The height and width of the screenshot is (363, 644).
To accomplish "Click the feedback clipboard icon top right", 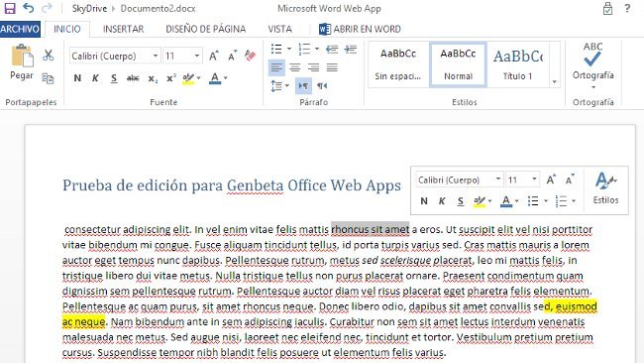I will tap(607, 8).
